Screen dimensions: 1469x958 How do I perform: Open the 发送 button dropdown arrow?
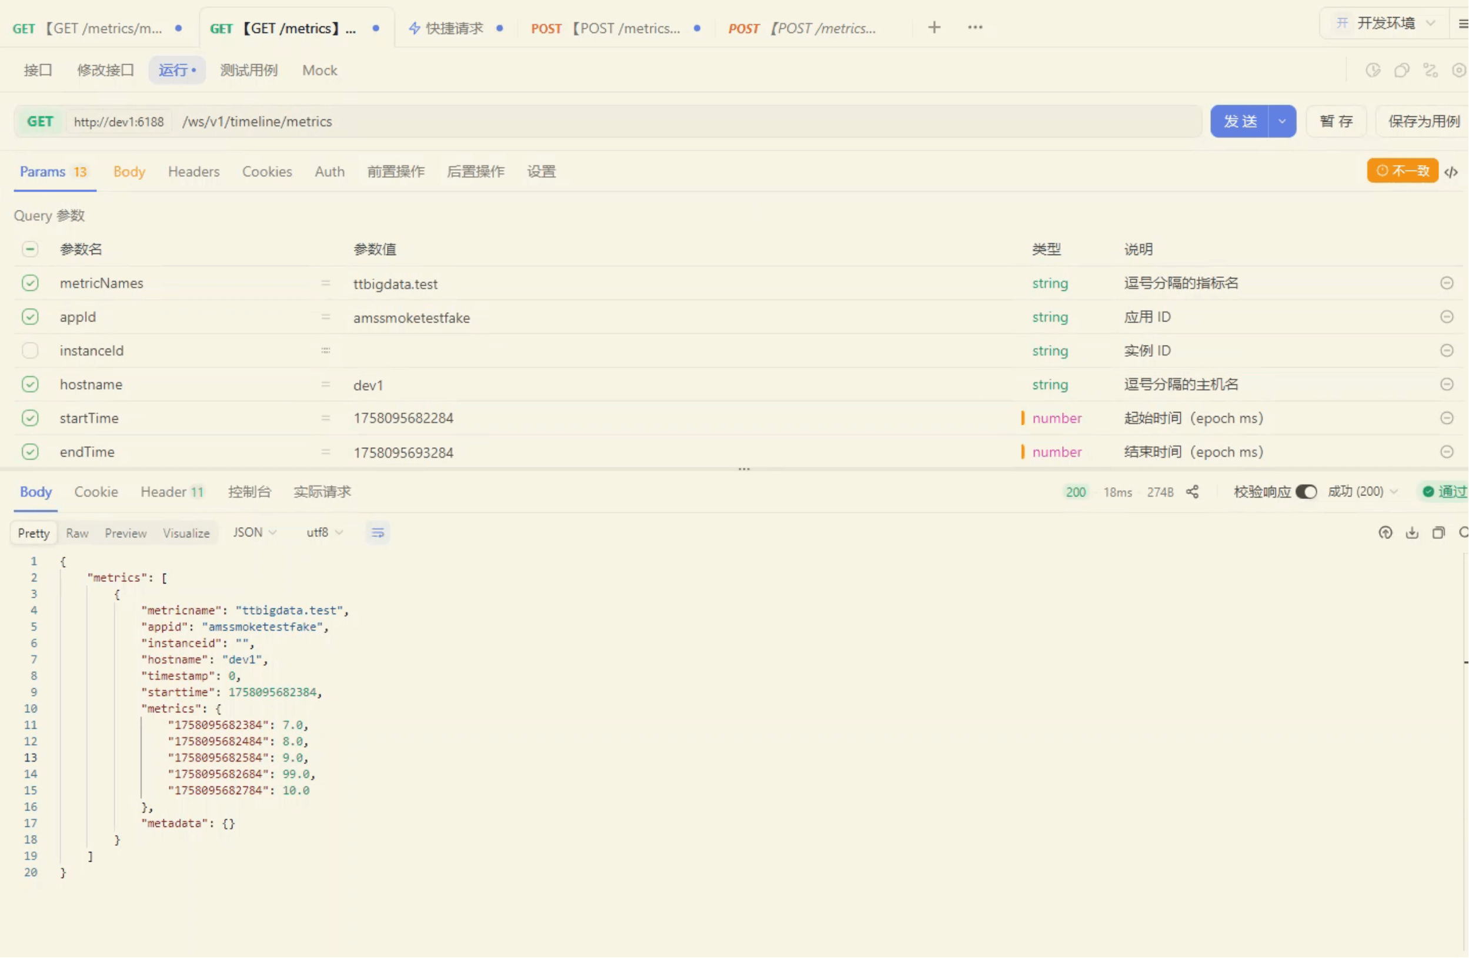1281,122
